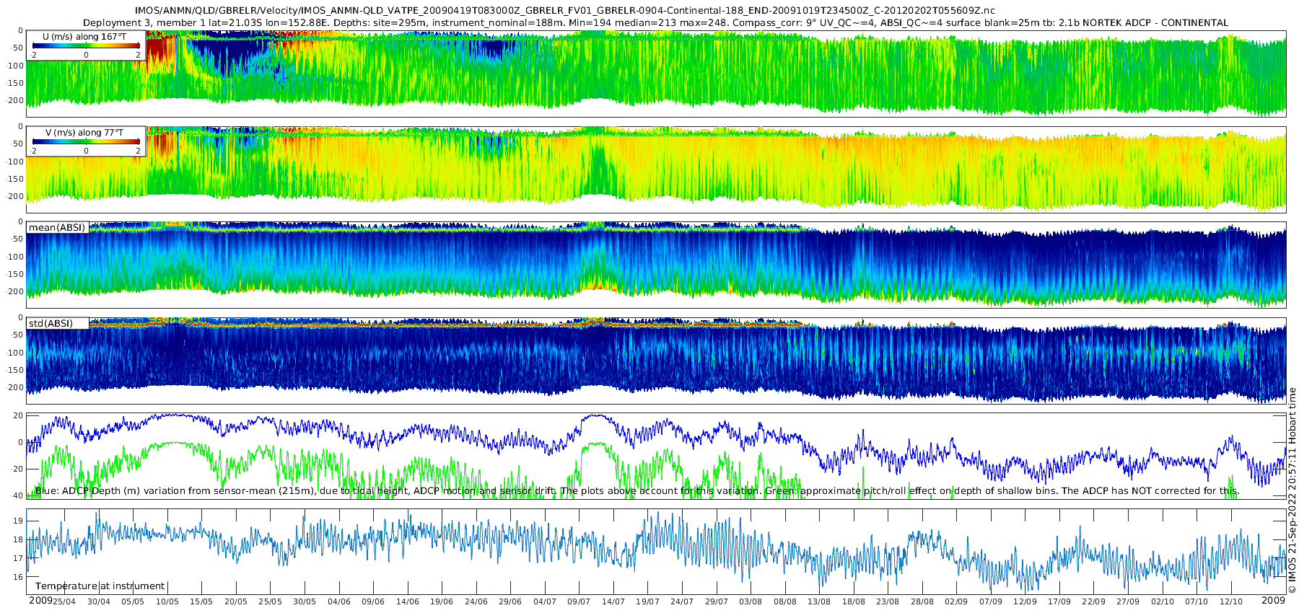Click the '25/04' date tick label
The height and width of the screenshot is (613, 1299).
click(64, 601)
